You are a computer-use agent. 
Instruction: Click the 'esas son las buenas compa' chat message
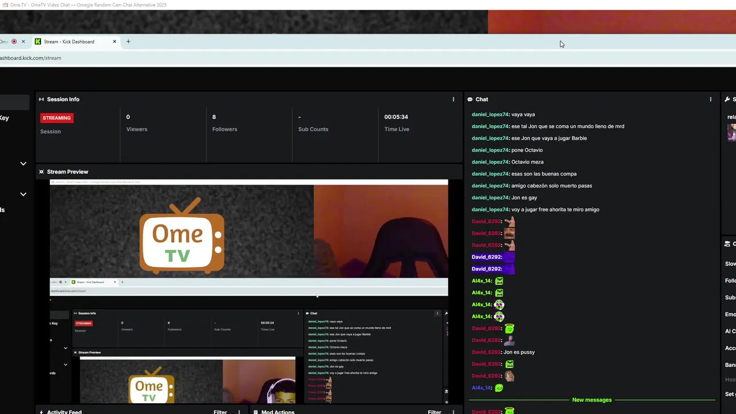[544, 174]
